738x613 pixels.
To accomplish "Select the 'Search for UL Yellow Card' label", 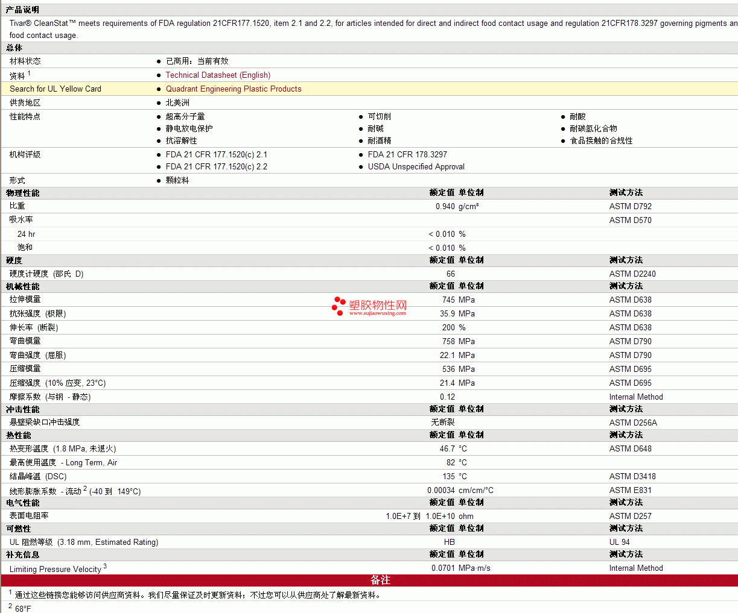I will [56, 89].
